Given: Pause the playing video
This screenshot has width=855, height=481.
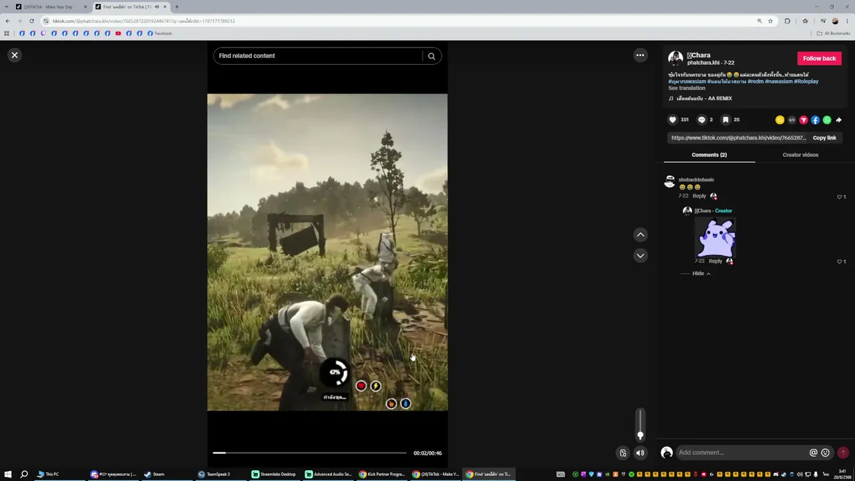Looking at the screenshot, I should point(327,253).
